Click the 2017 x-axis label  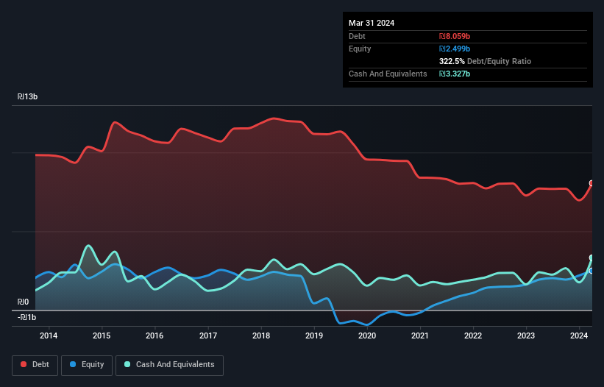coord(208,335)
